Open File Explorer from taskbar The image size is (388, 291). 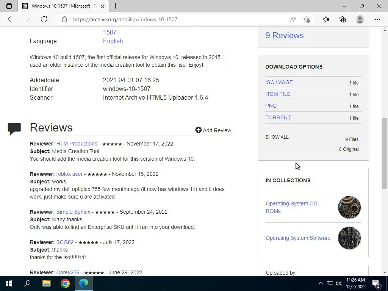(46, 283)
